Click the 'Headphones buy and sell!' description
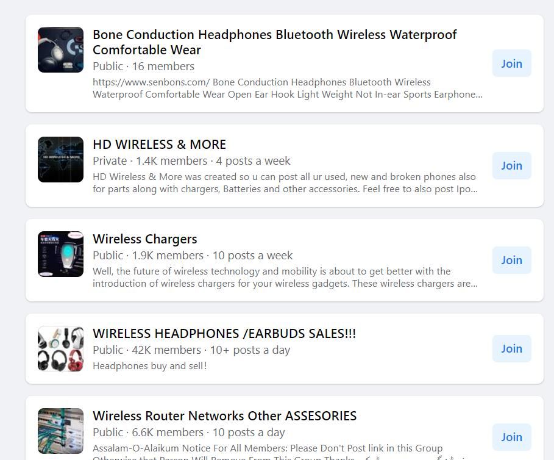Viewport: 554px width, 460px height. 149,365
